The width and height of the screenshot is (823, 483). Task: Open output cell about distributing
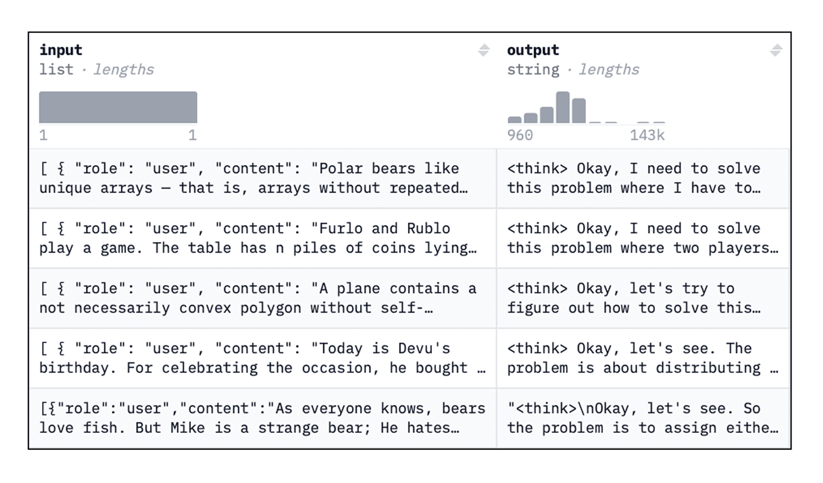point(643,358)
